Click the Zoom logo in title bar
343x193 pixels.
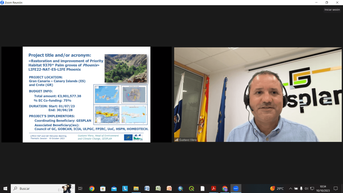click(x=2, y=3)
